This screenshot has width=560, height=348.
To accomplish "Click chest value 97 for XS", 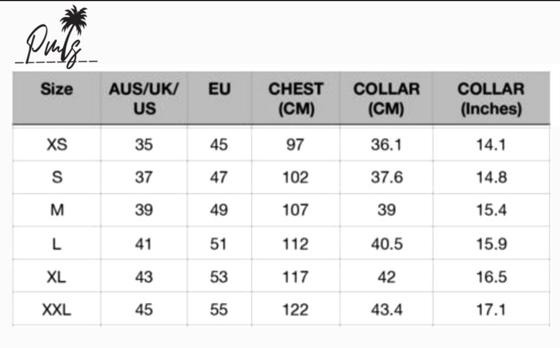I will [x=295, y=145].
